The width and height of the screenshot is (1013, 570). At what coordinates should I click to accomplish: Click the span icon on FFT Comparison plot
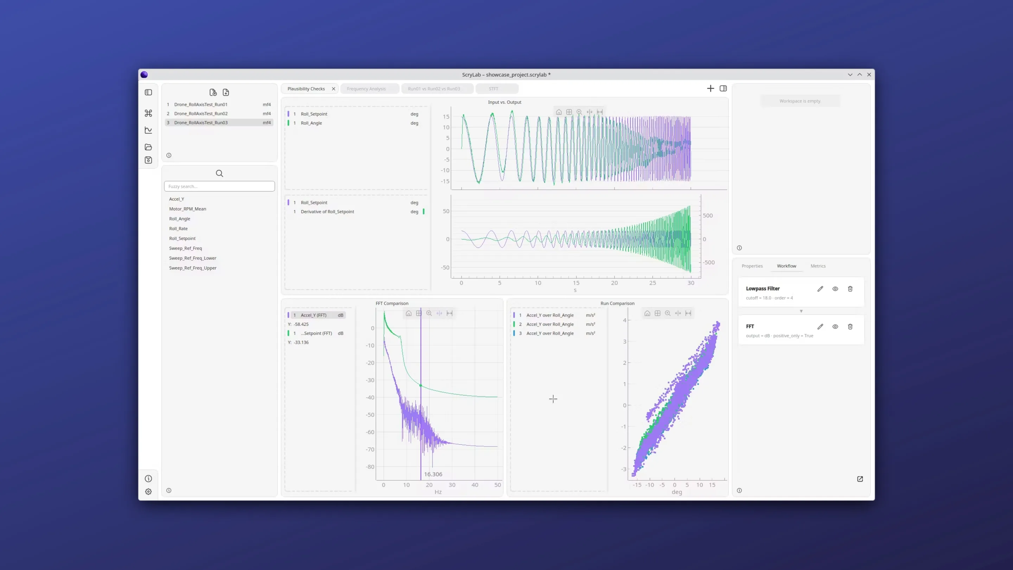[450, 313]
